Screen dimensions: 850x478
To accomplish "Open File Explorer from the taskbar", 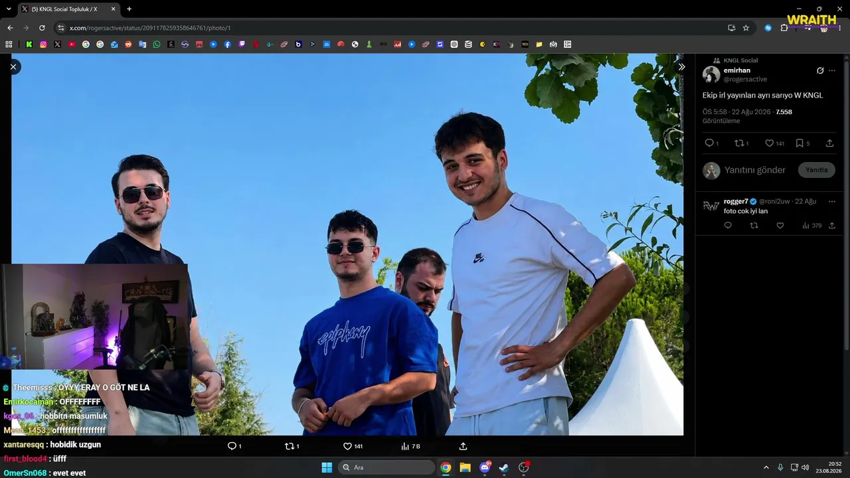I will click(x=465, y=467).
